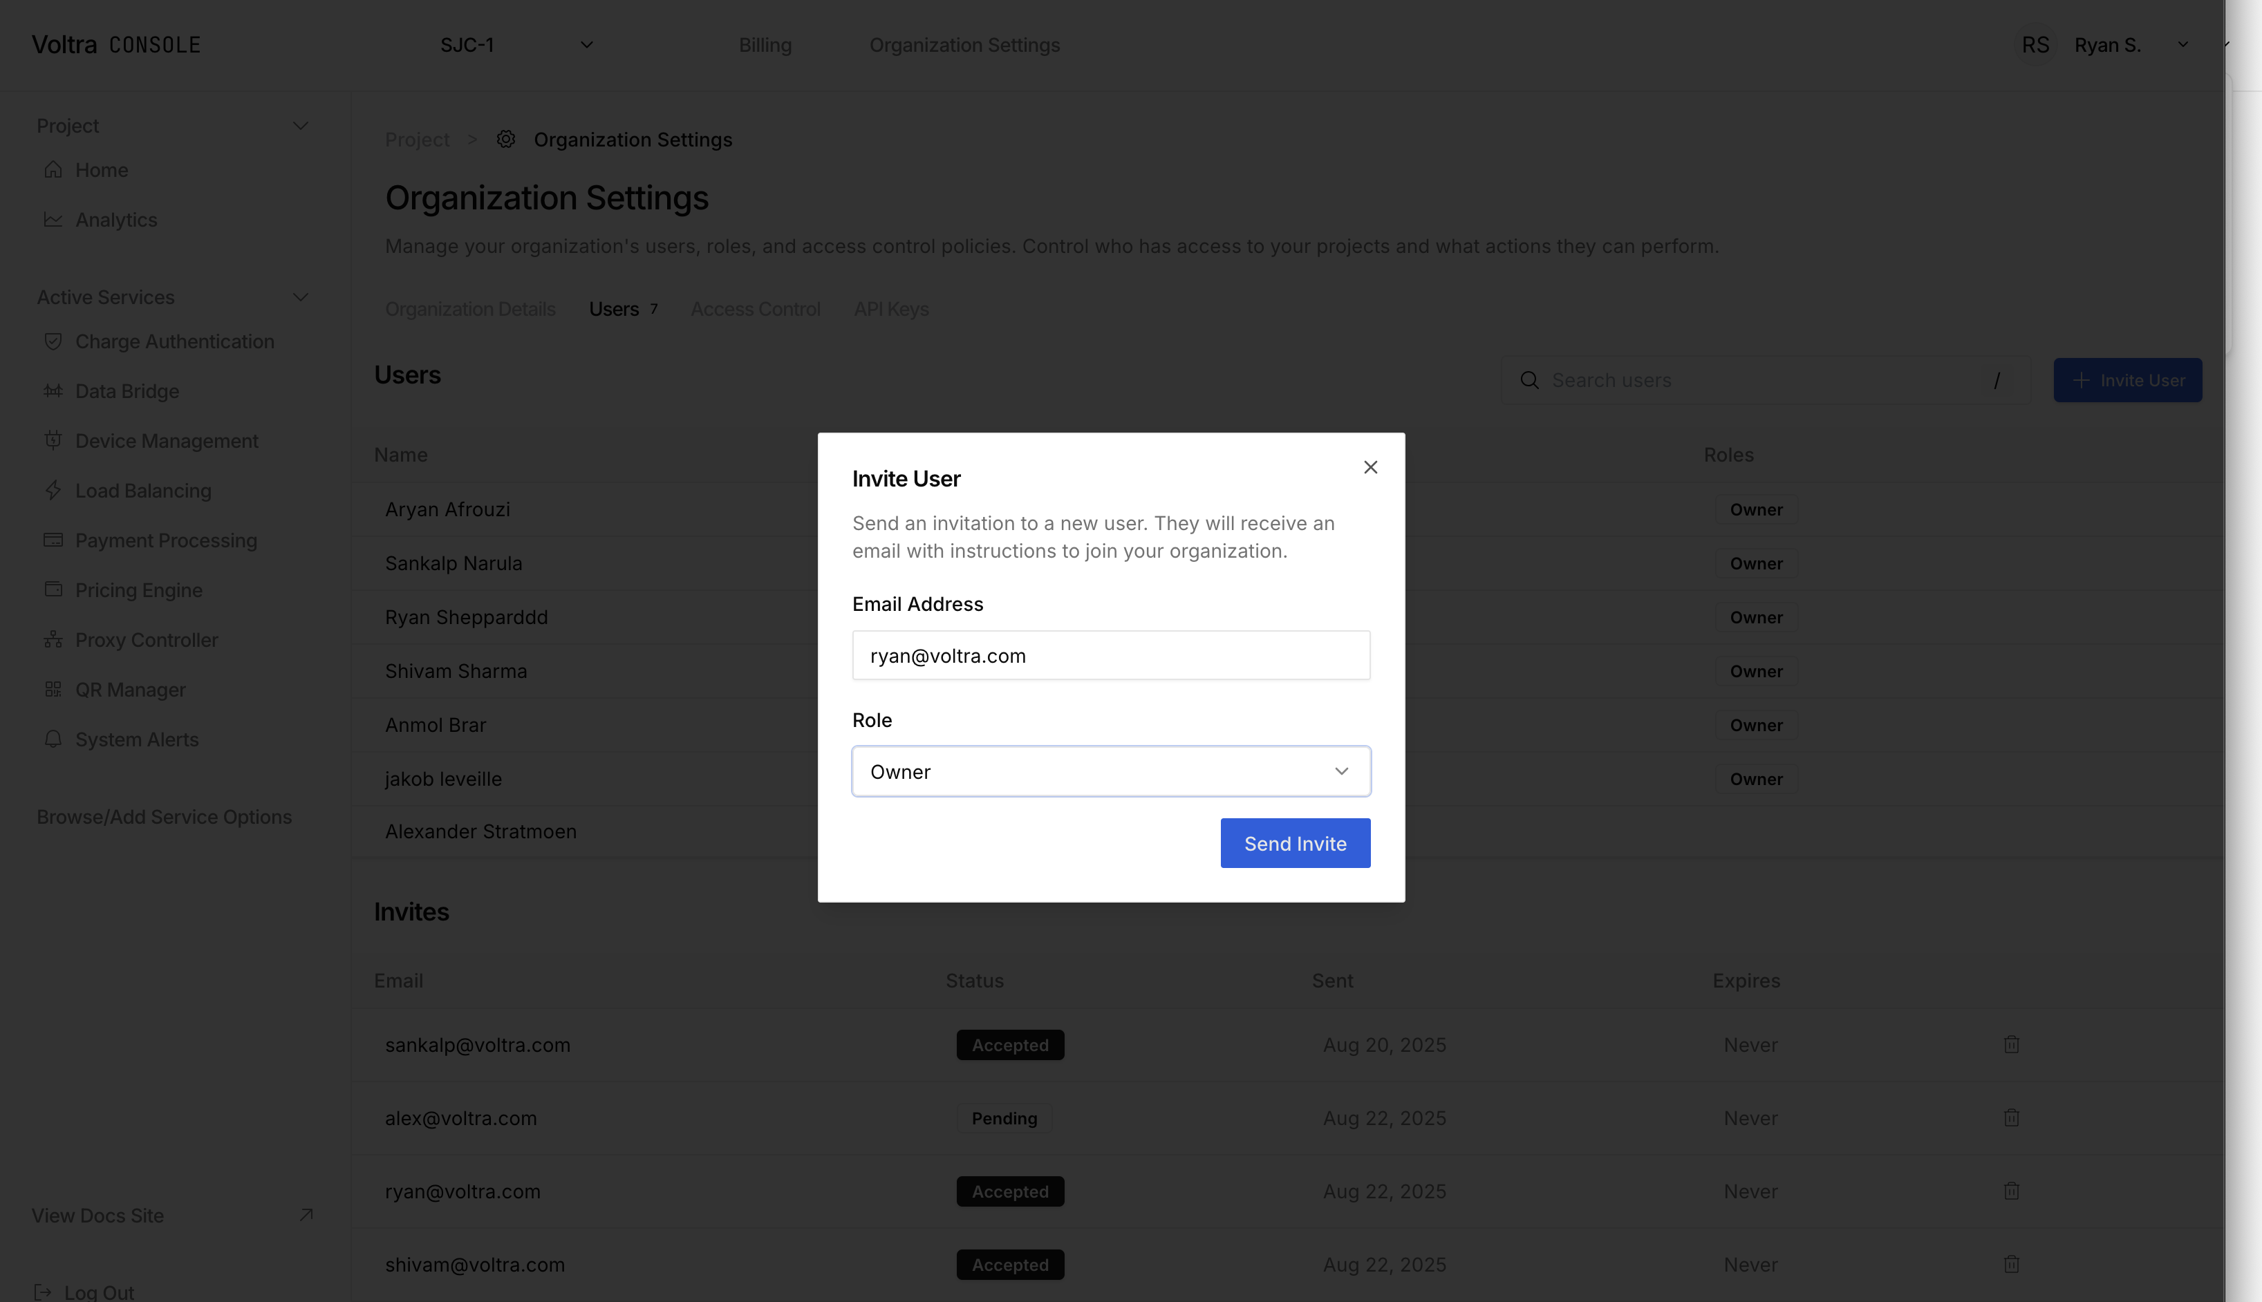Image resolution: width=2262 pixels, height=1302 pixels.
Task: Open Data Bridge from the sidebar icon
Action: click(53, 390)
